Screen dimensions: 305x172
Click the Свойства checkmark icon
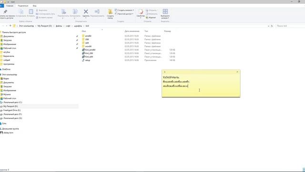(x=141, y=11)
